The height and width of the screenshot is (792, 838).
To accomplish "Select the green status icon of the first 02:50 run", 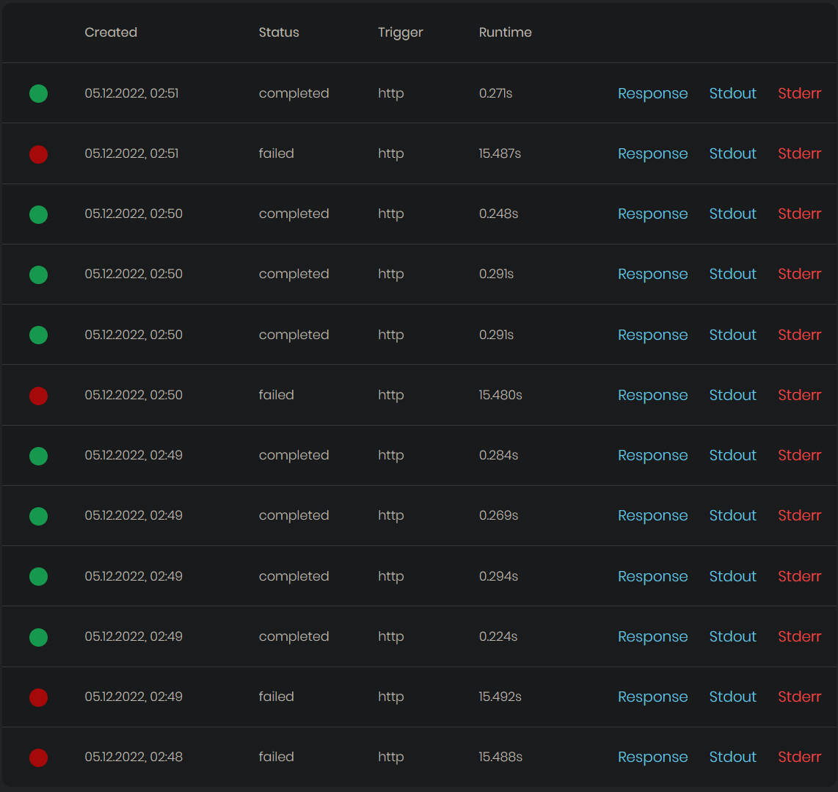I will tap(38, 214).
